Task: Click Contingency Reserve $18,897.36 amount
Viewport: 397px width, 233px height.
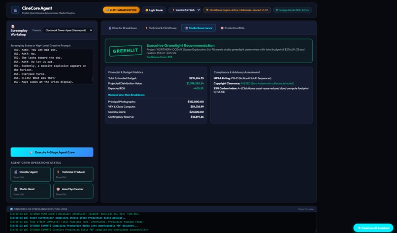Action: [197, 117]
